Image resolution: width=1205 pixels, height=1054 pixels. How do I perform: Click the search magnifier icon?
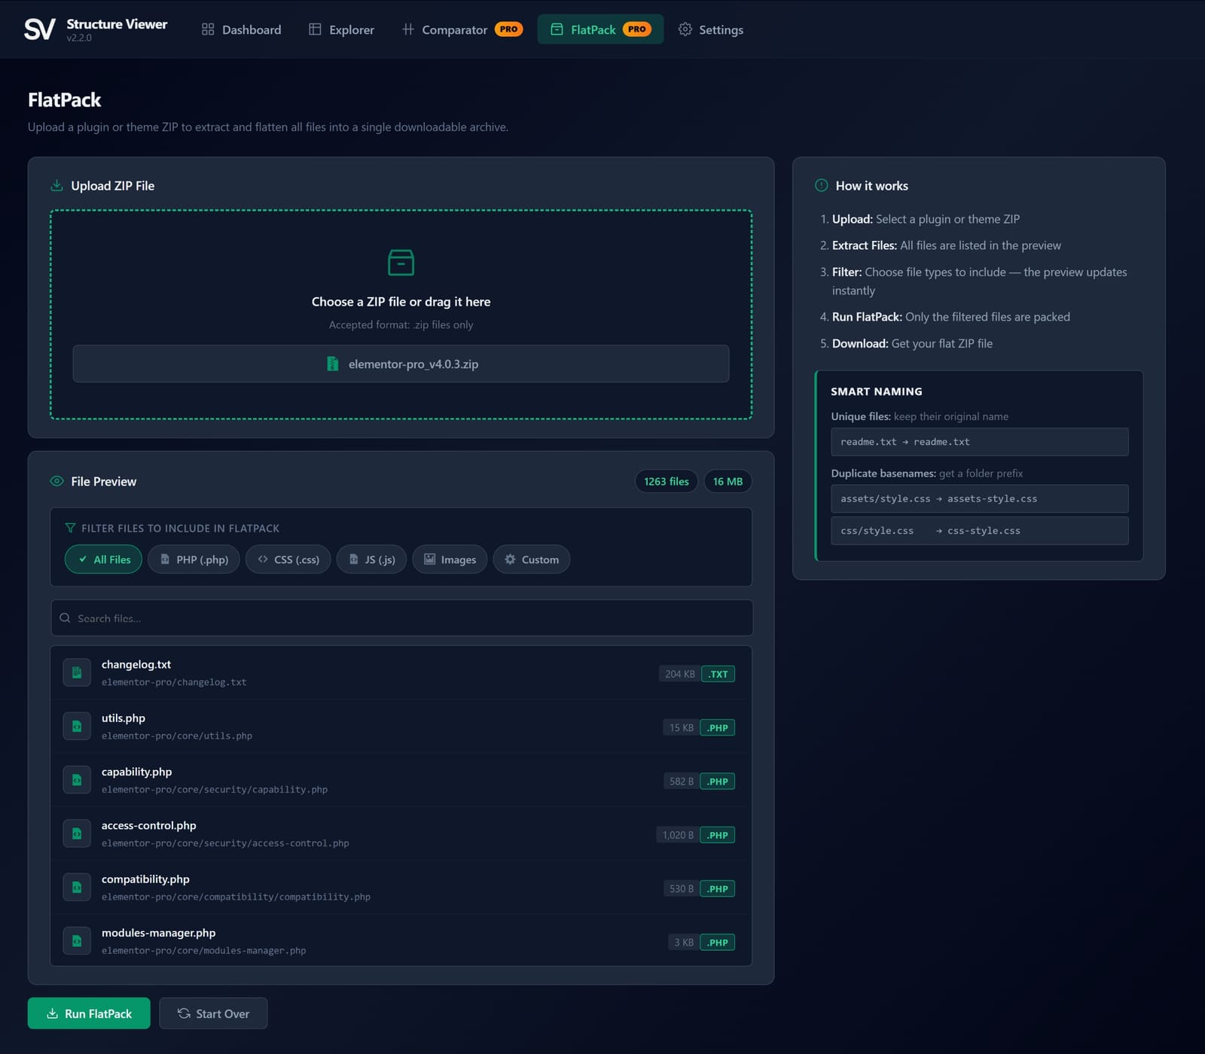pos(65,618)
